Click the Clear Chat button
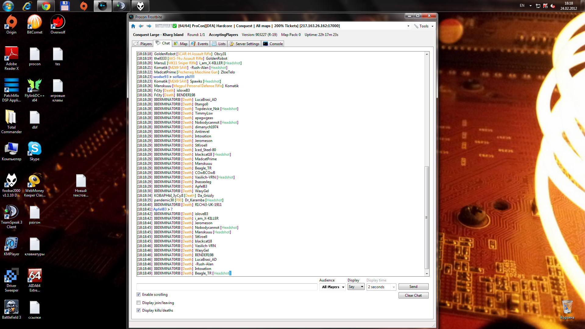585x329 pixels. [x=413, y=295]
